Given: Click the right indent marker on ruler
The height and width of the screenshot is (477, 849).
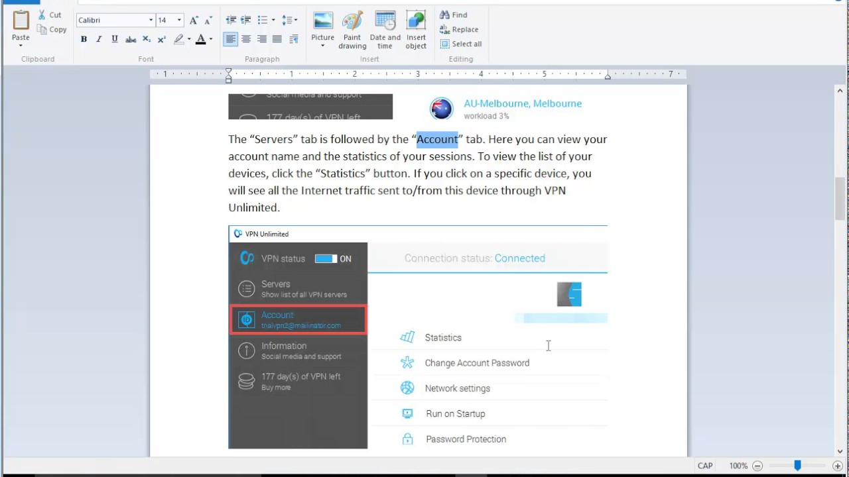Looking at the screenshot, I should pyautogui.click(x=608, y=77).
